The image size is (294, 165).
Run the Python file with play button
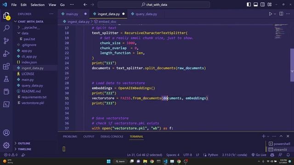click(271, 14)
